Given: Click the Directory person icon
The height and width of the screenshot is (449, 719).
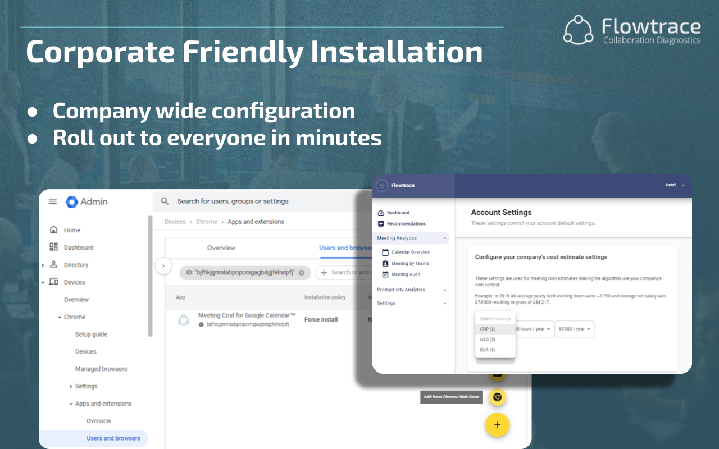Looking at the screenshot, I should [54, 264].
